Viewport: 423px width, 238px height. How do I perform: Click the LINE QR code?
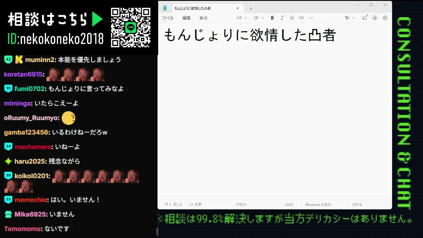pos(131,27)
